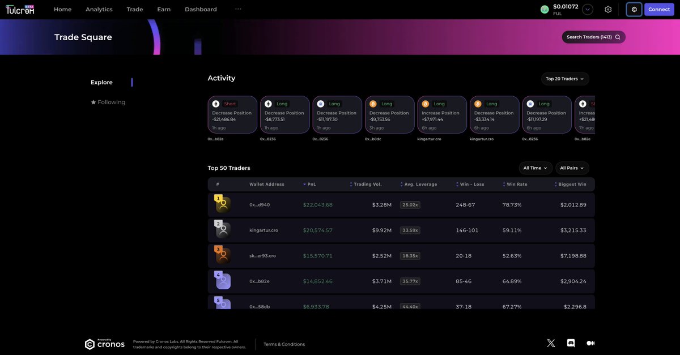The image size is (680, 355).
Task: Open the more menu ellipsis in navigation
Action: pyautogui.click(x=238, y=9)
